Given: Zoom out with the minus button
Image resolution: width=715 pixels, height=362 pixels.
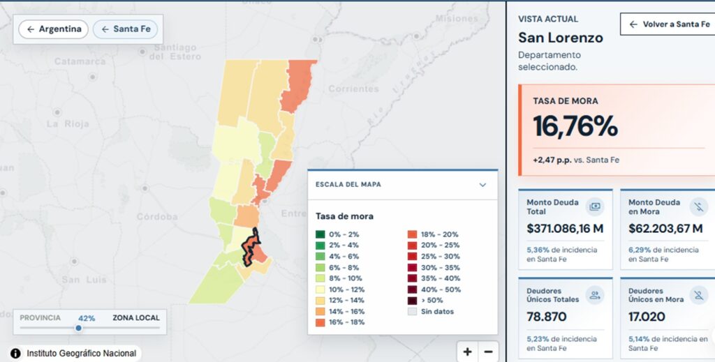Looking at the screenshot, I should [x=488, y=352].
